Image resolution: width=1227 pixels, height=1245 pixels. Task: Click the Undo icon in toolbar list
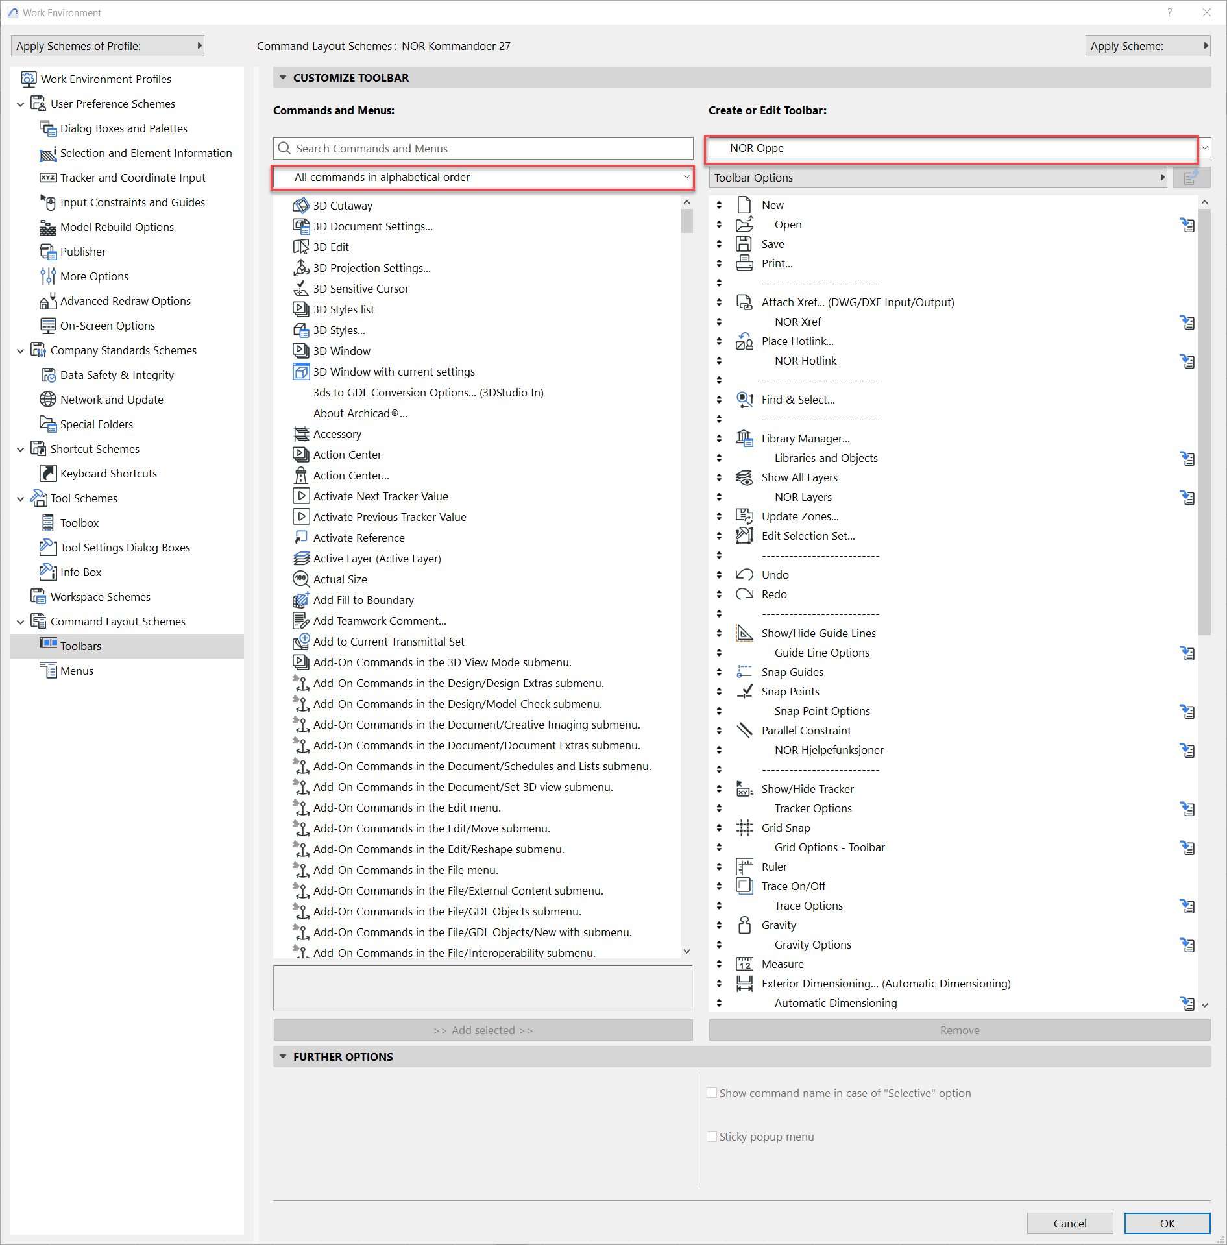point(744,575)
